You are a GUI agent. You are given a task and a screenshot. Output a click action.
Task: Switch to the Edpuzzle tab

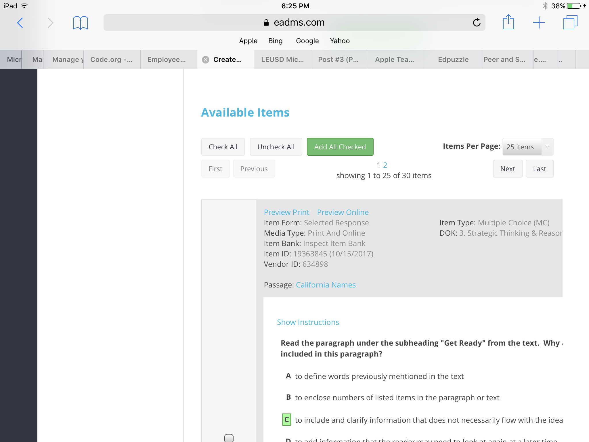tap(453, 60)
